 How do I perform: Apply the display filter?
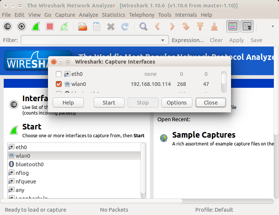pyautogui.click(x=236, y=40)
